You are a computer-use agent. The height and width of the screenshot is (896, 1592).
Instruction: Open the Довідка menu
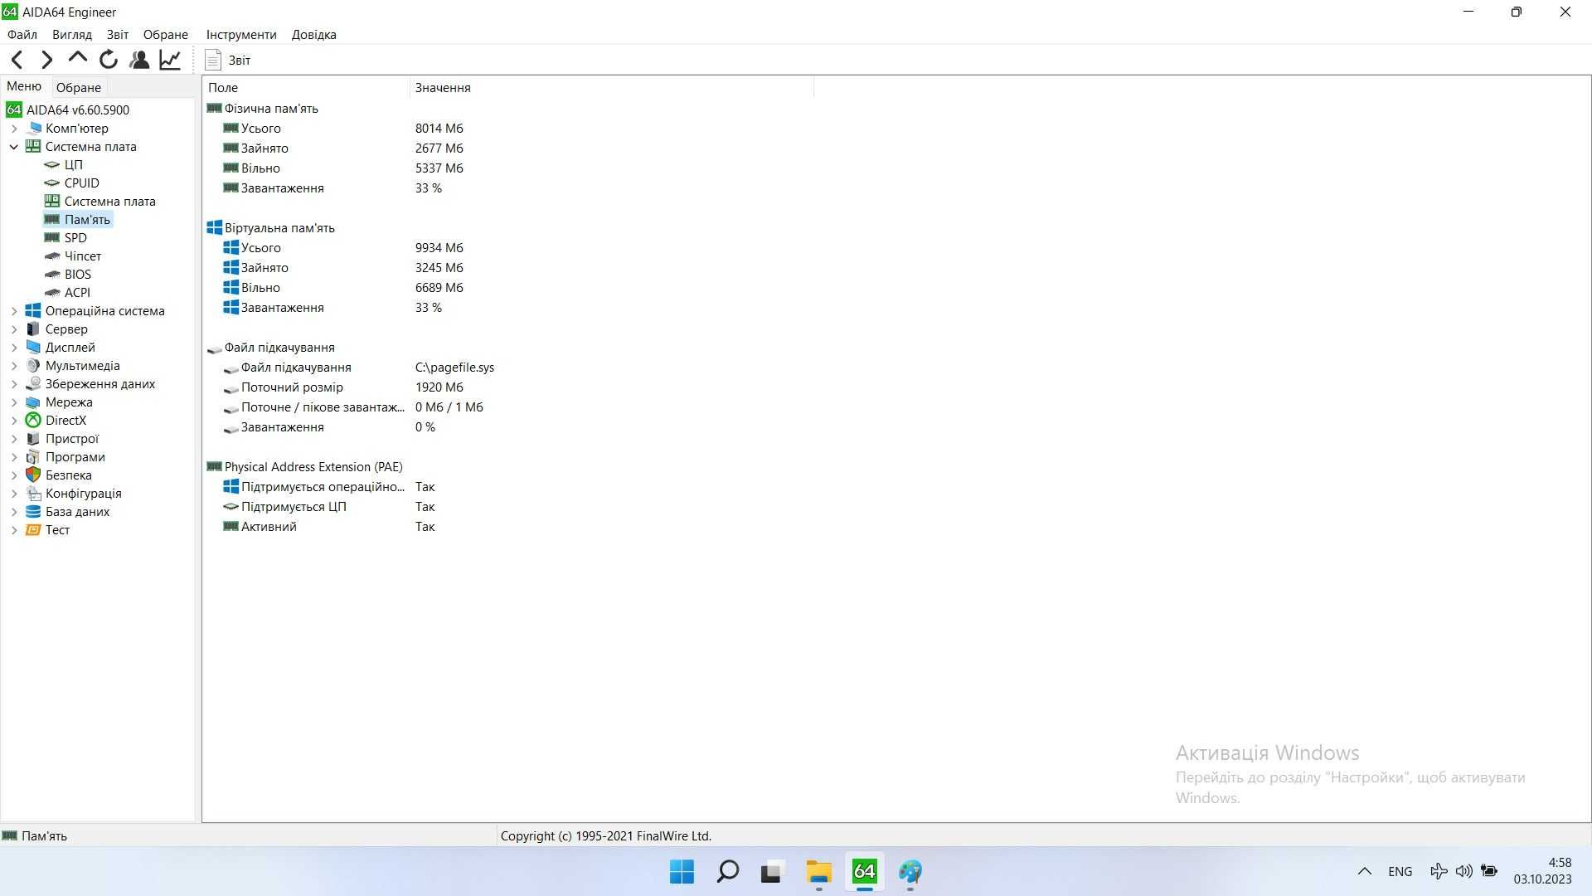314,35
